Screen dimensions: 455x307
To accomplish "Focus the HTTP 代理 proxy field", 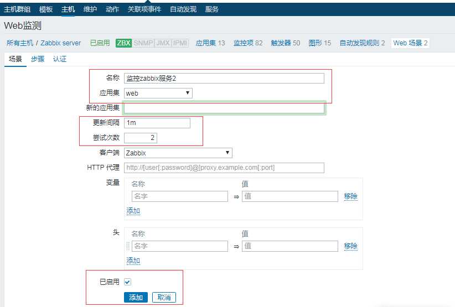I will 224,168.
